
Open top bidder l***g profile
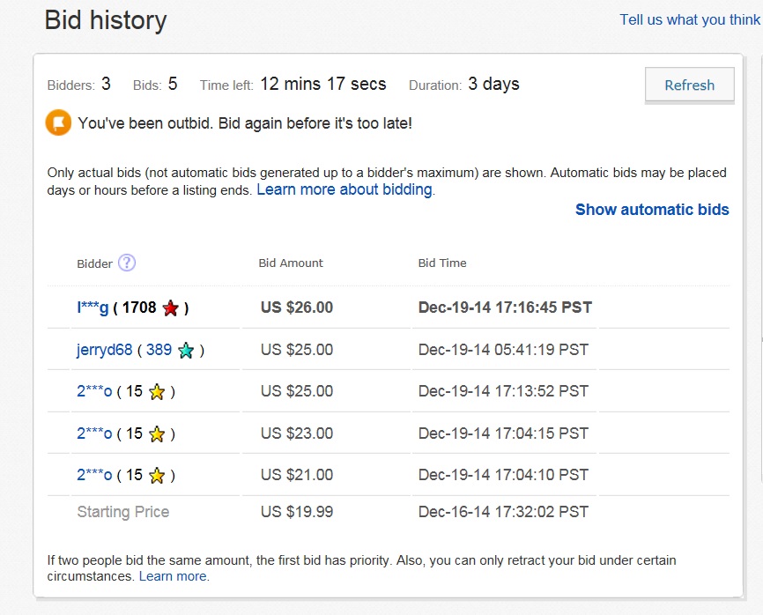point(93,307)
